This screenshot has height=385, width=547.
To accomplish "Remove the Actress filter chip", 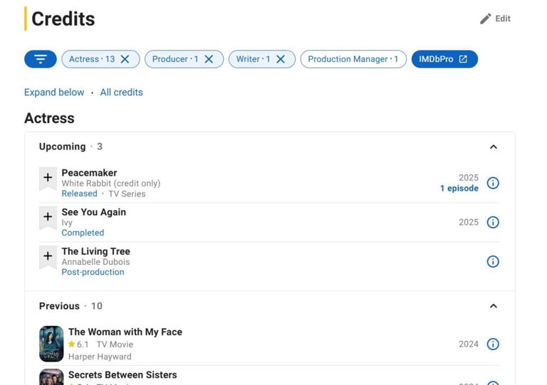I will tap(125, 59).
